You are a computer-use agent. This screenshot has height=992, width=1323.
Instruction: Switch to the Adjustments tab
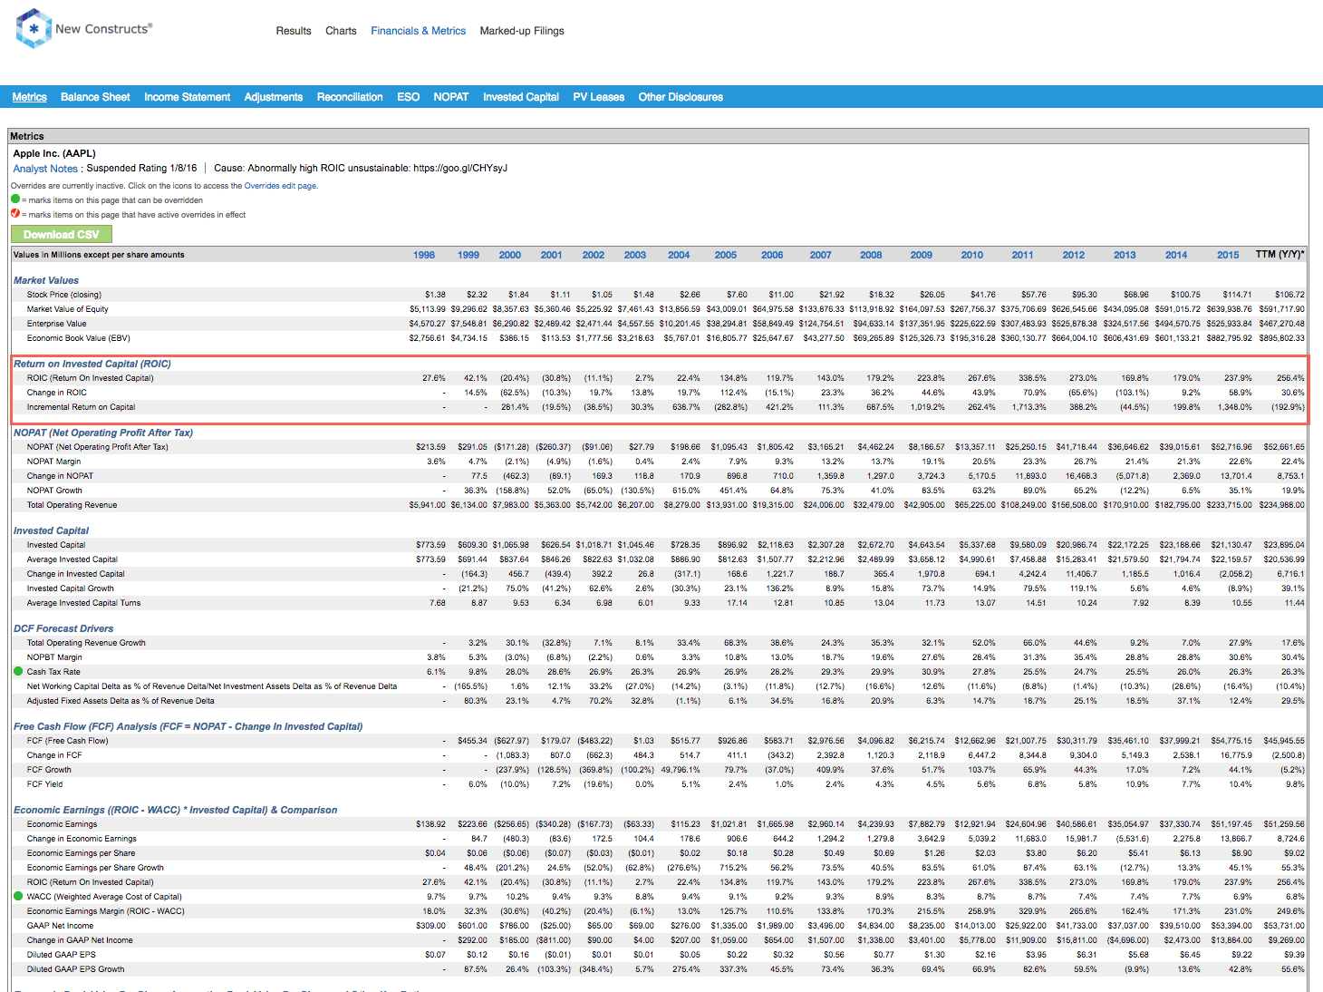[273, 97]
